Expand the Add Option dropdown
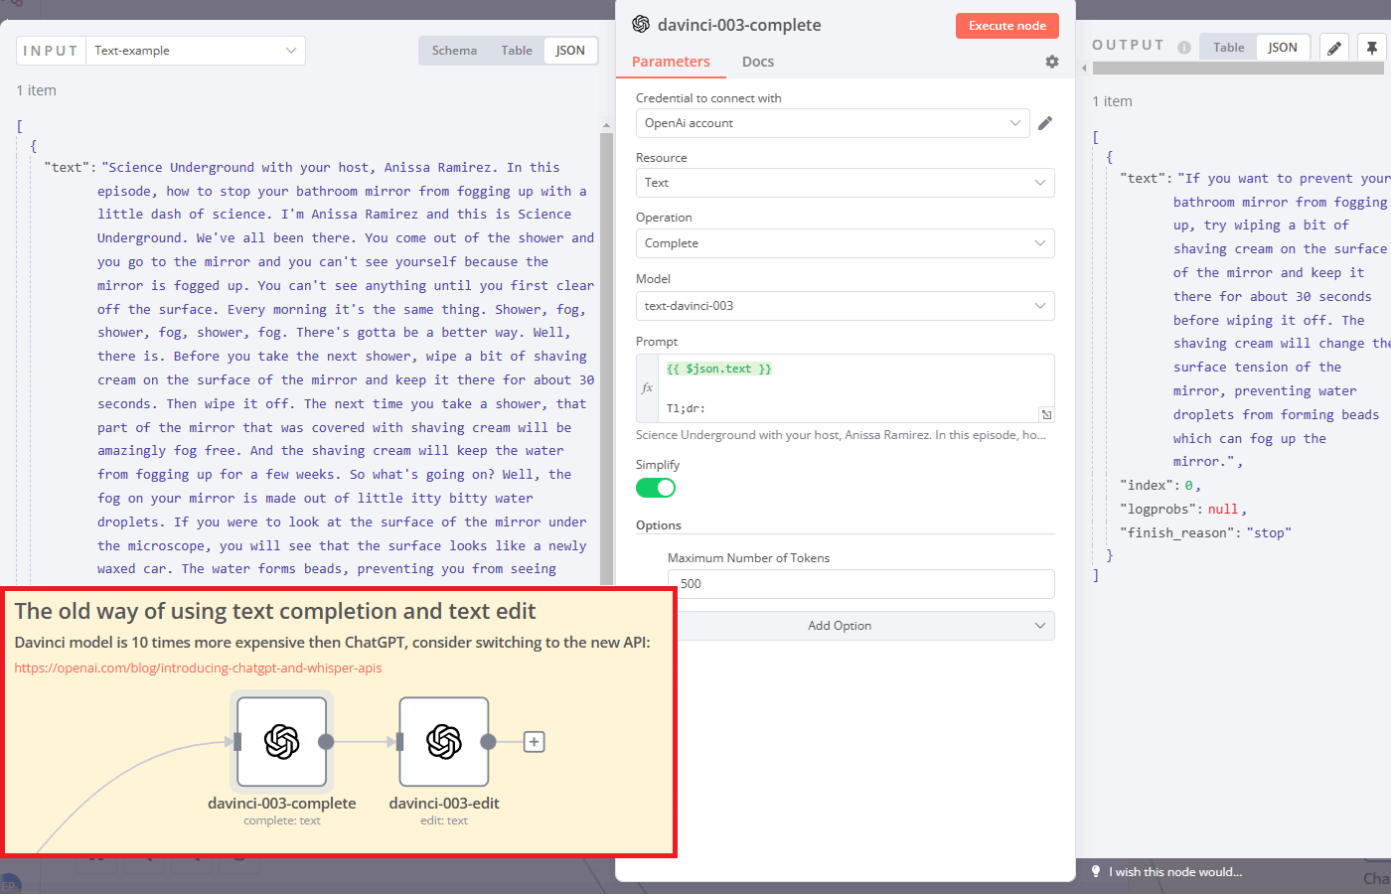 (840, 626)
